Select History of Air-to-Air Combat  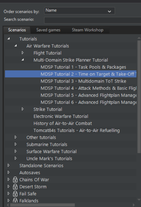point(63,123)
